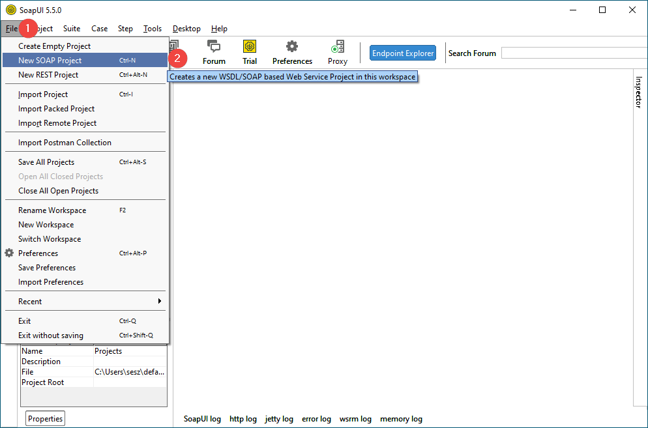648x428 pixels.
Task: Open the Case menu
Action: tap(99, 29)
